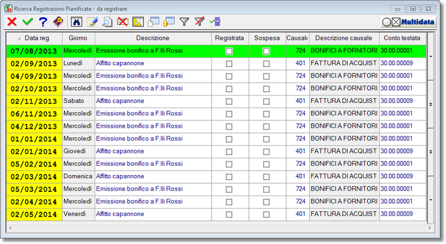446x244 pixels.
Task: Remove filter with crossed-out funnel icon
Action: (x=200, y=22)
